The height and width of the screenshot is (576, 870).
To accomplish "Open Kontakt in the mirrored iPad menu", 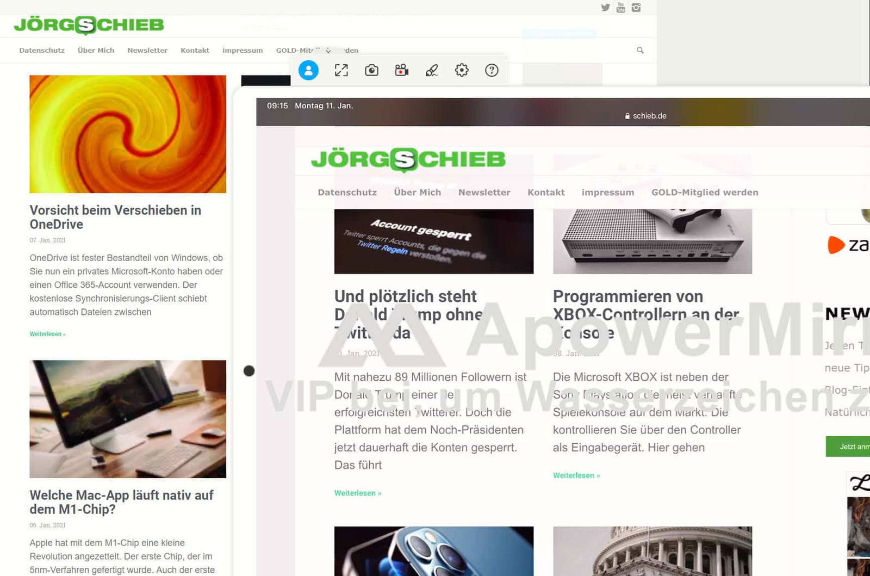I will click(x=546, y=192).
